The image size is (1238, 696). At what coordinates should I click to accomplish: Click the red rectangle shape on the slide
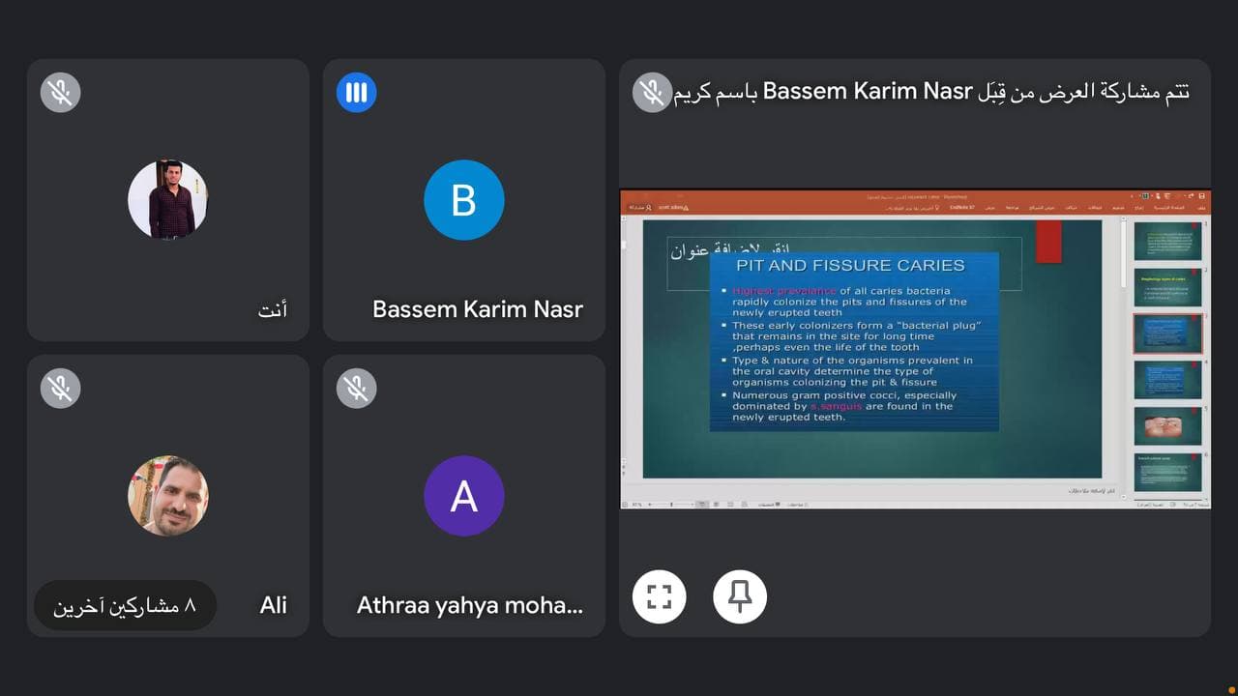[x=1048, y=241]
